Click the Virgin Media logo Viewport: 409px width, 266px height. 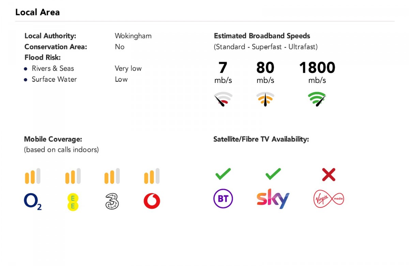329,199
